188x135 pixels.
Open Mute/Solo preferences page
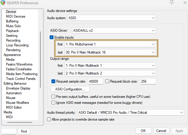[x=13, y=26]
